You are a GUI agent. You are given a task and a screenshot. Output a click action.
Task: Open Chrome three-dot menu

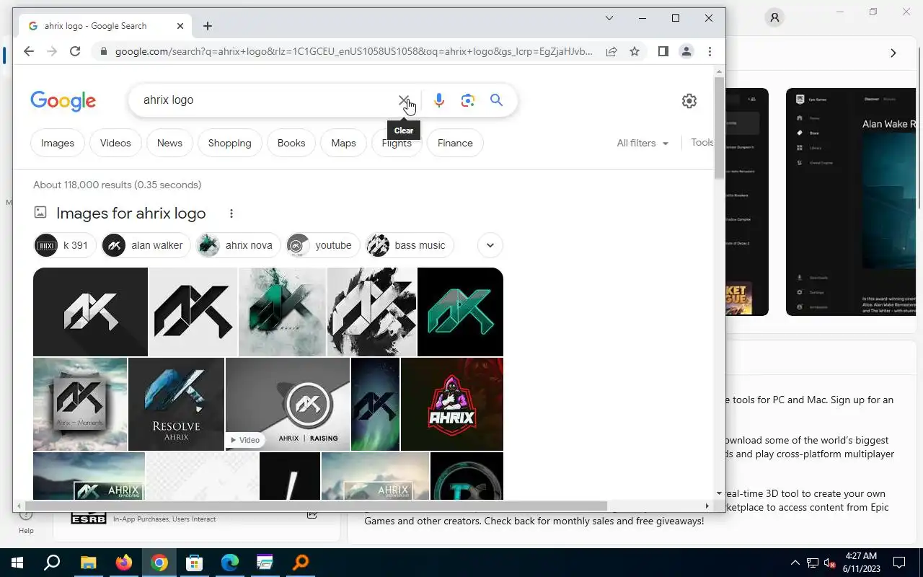click(710, 51)
